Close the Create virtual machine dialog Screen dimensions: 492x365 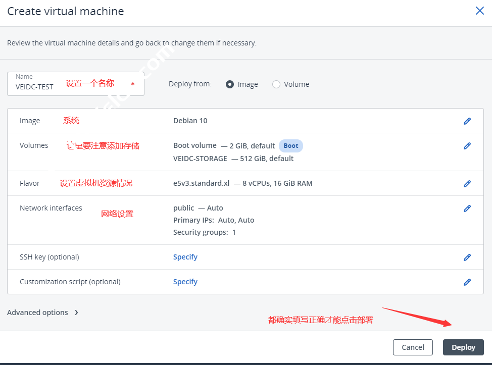479,11
